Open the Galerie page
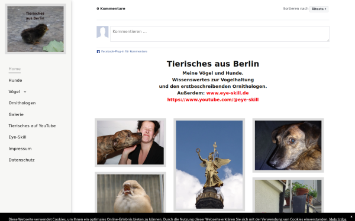Viewport: 355px width, 221px height. coord(16,114)
